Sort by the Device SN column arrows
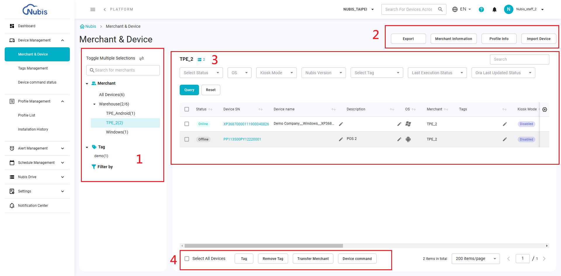561x276 pixels. [x=261, y=110]
